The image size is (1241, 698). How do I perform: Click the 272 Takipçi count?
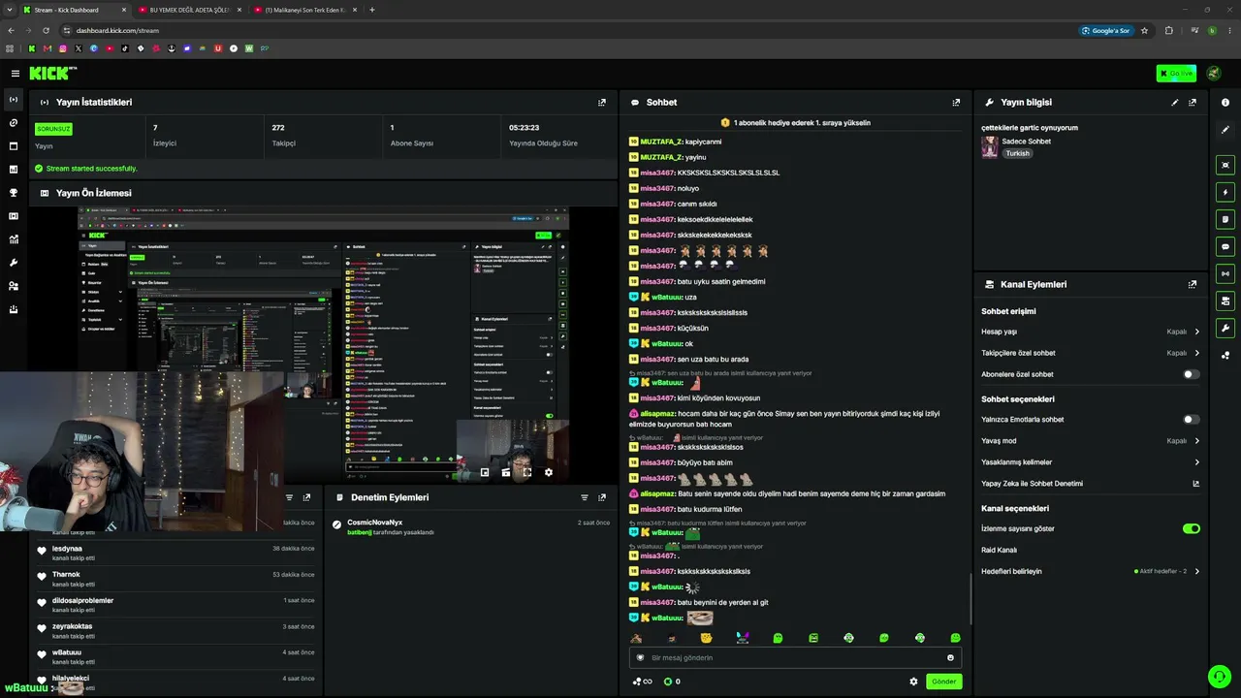click(x=277, y=128)
